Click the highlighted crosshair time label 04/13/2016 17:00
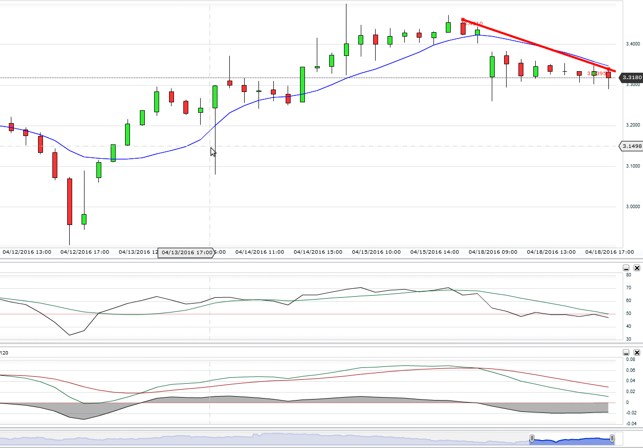This screenshot has width=643, height=448. point(186,252)
